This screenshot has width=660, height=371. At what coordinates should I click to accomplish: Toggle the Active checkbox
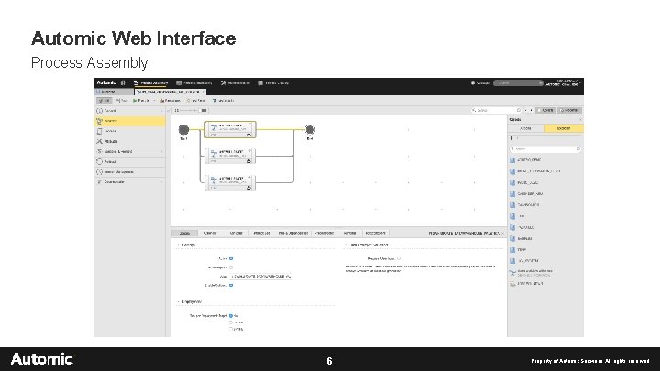(x=231, y=258)
